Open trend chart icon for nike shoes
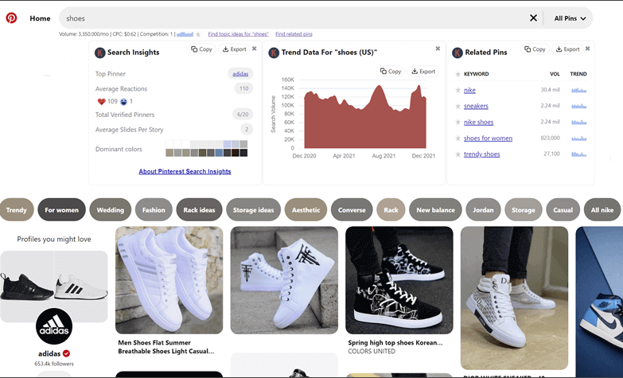 tap(579, 122)
